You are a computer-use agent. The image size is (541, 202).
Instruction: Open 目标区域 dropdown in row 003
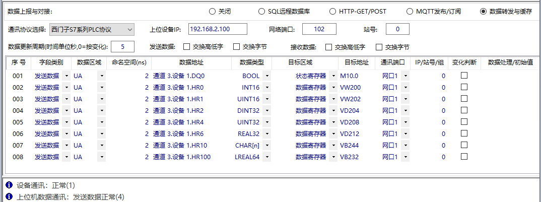click(x=333, y=99)
